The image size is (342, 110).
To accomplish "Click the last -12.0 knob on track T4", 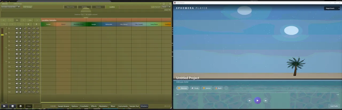I will tap(37, 41).
